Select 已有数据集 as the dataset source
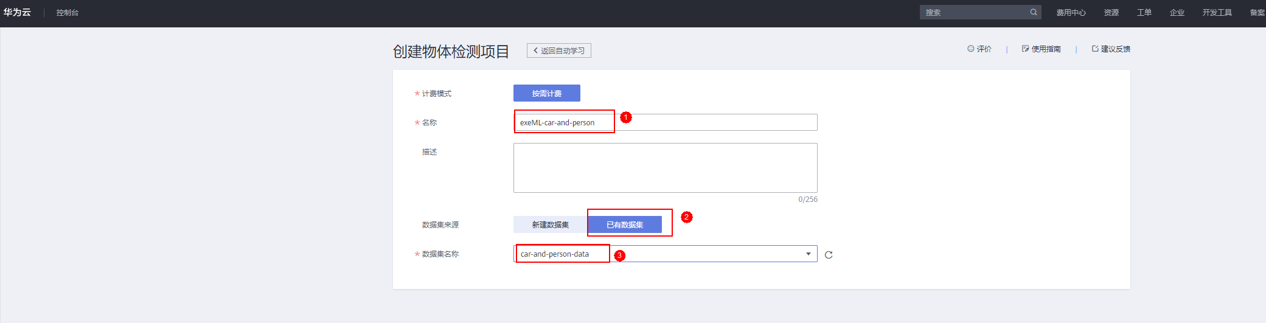Viewport: 1266px width, 323px height. point(625,224)
